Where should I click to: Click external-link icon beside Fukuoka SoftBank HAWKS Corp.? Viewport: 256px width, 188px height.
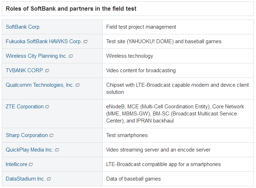click(85, 42)
